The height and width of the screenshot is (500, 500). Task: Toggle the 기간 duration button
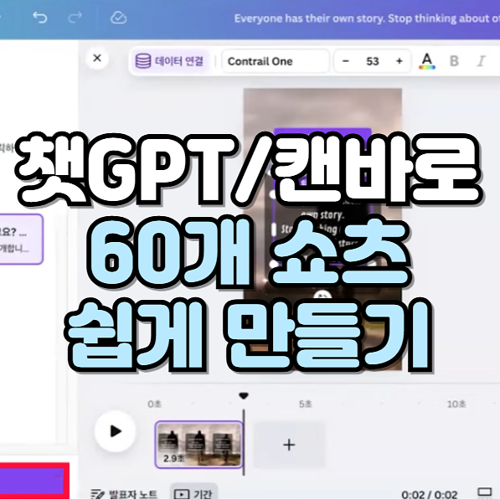(193, 493)
